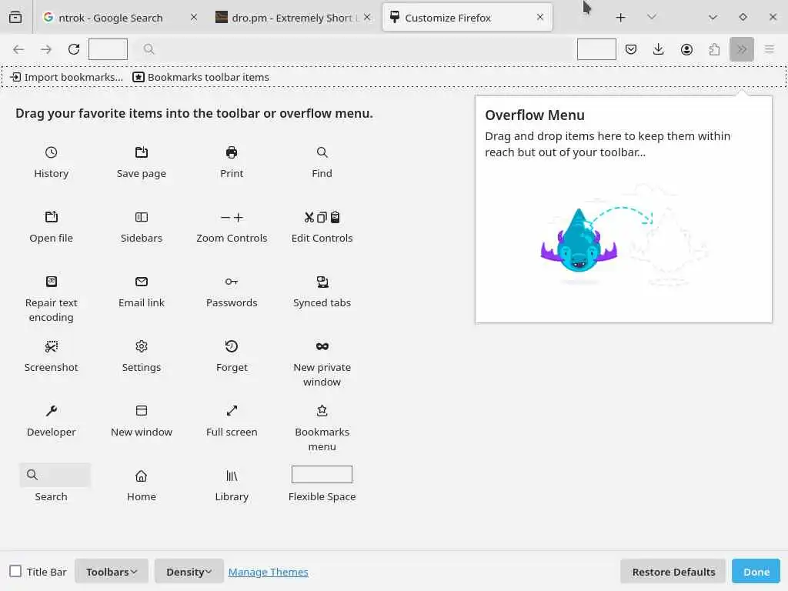Click the Back arrow button
Screen dimensions: 788x591
(x=18, y=49)
